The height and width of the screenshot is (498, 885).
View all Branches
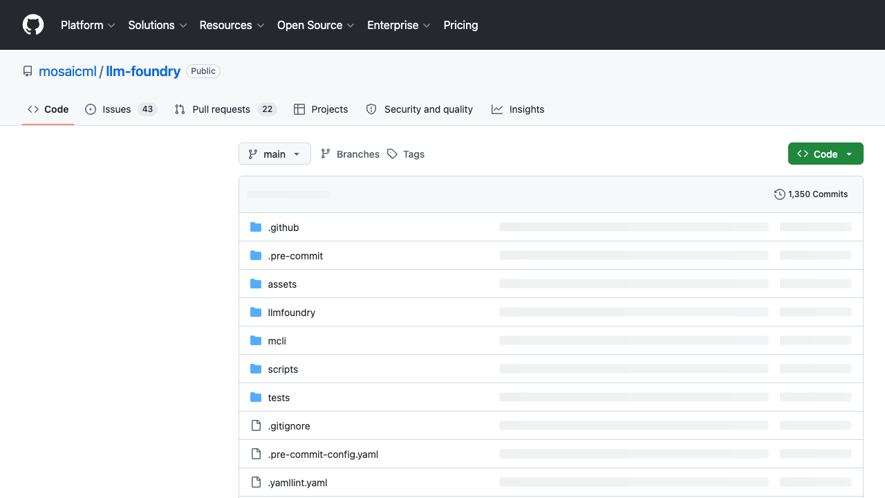[351, 154]
